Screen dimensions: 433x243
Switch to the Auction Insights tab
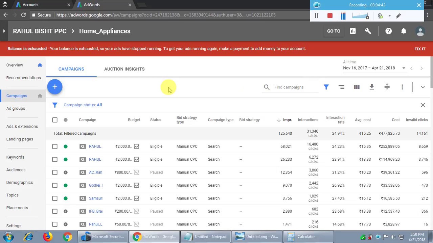click(x=124, y=69)
